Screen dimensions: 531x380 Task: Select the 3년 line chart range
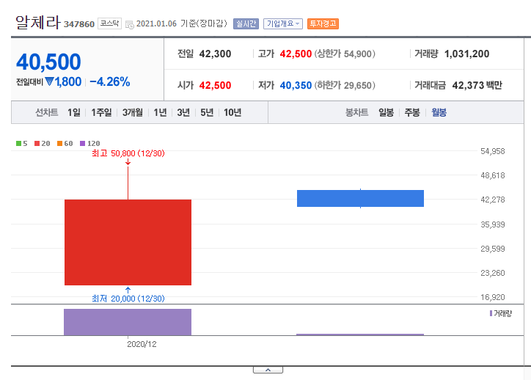pyautogui.click(x=183, y=112)
